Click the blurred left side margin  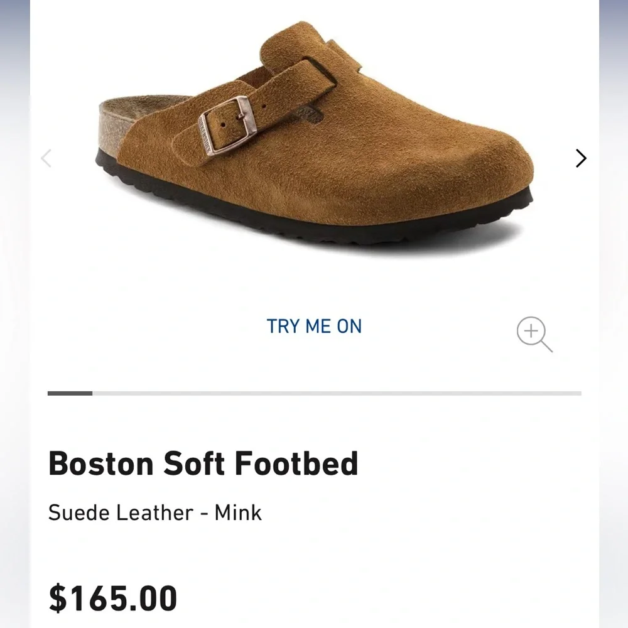pyautogui.click(x=14, y=314)
